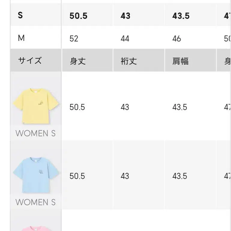Click the 肩幅 column header
Viewport: 231px width, 231px height.
click(x=180, y=61)
